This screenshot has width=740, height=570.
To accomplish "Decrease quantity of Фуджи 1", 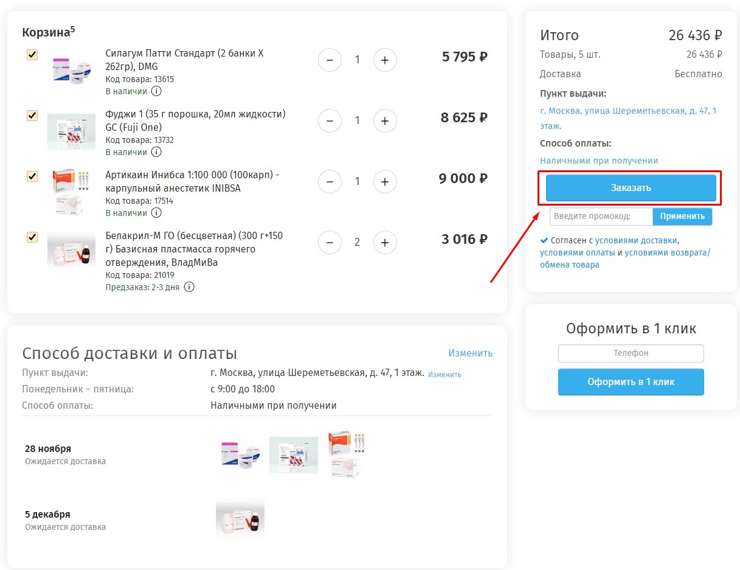I will pyautogui.click(x=330, y=120).
